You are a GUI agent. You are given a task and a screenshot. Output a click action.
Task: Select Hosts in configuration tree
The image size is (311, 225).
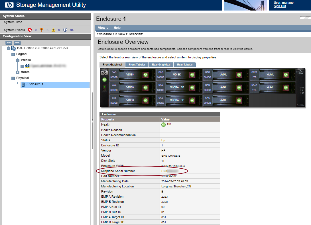pyautogui.click(x=25, y=72)
